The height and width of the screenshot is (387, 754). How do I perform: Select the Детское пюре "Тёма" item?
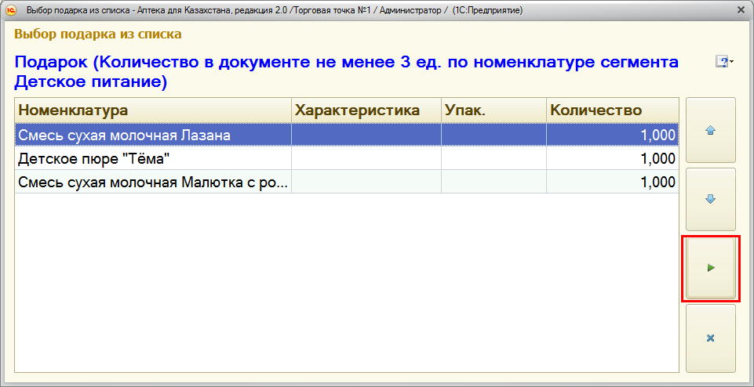[x=153, y=159]
